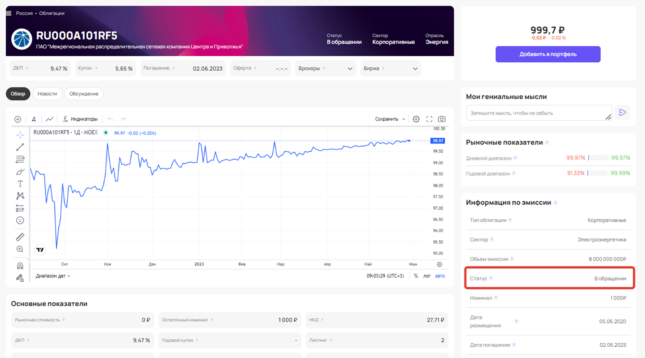
Task: Open the Диапазон дат dropdown
Action: point(53,276)
